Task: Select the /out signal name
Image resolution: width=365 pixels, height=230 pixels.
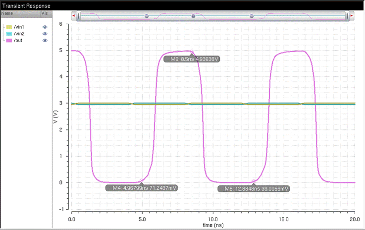Action: [18, 40]
